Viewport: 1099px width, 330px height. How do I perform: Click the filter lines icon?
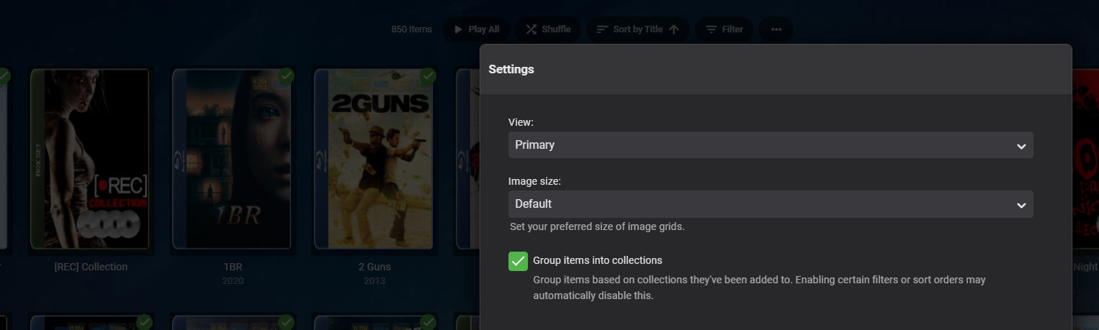(x=711, y=29)
